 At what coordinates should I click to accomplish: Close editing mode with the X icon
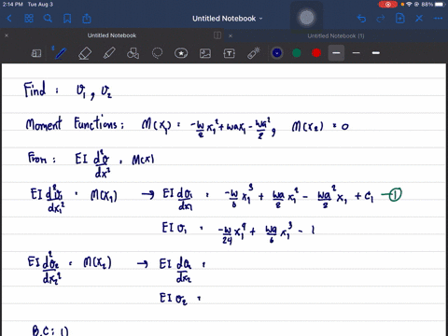(419, 19)
